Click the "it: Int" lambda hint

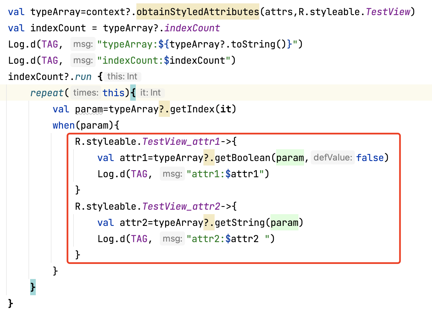click(x=150, y=93)
